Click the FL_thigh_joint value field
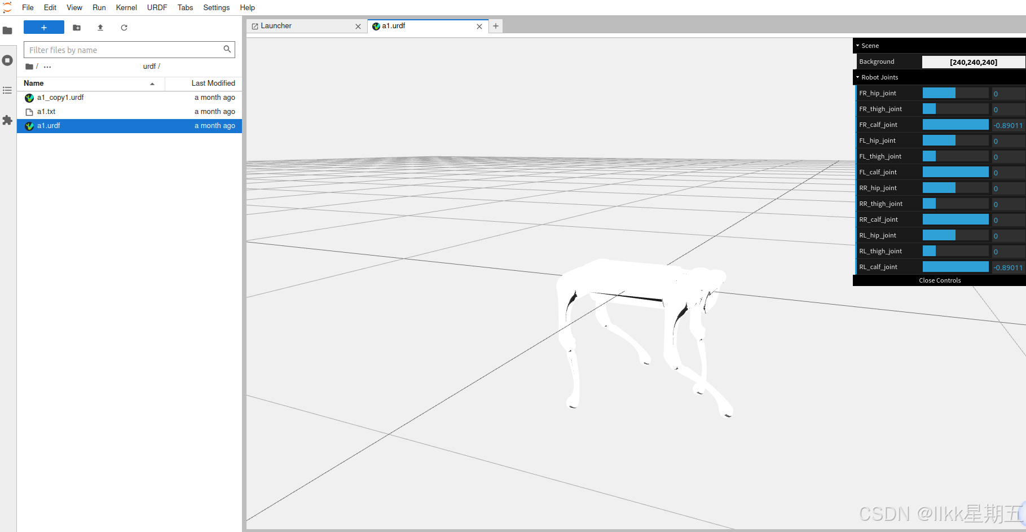 (x=1008, y=157)
